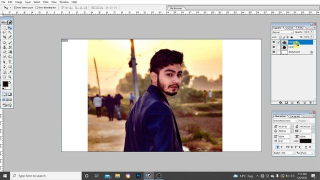Click the foreground color swatch
Viewport: 320px width, 180px height.
point(5,83)
